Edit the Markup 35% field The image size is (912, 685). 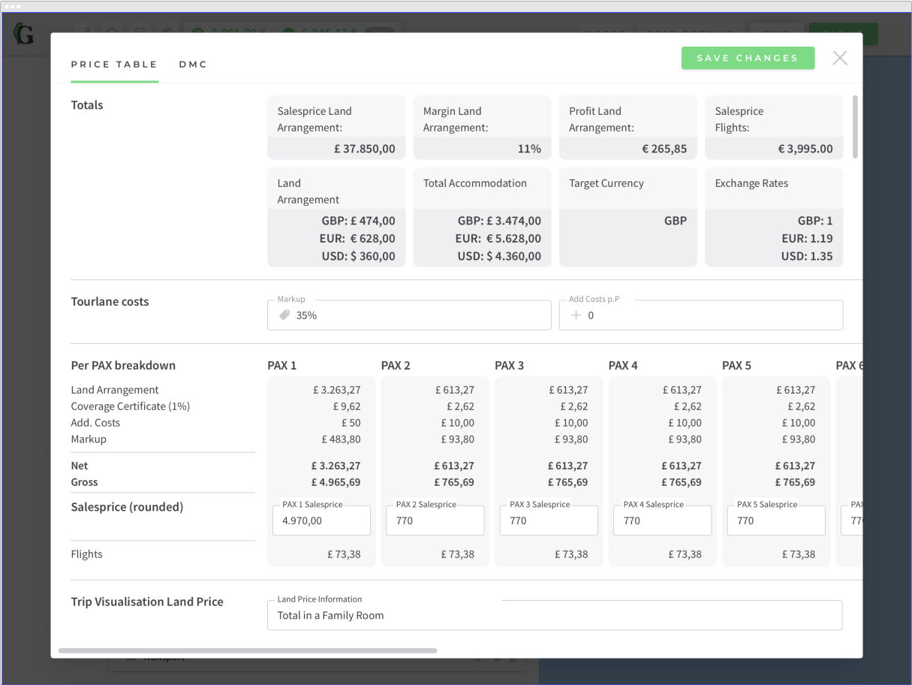point(409,315)
